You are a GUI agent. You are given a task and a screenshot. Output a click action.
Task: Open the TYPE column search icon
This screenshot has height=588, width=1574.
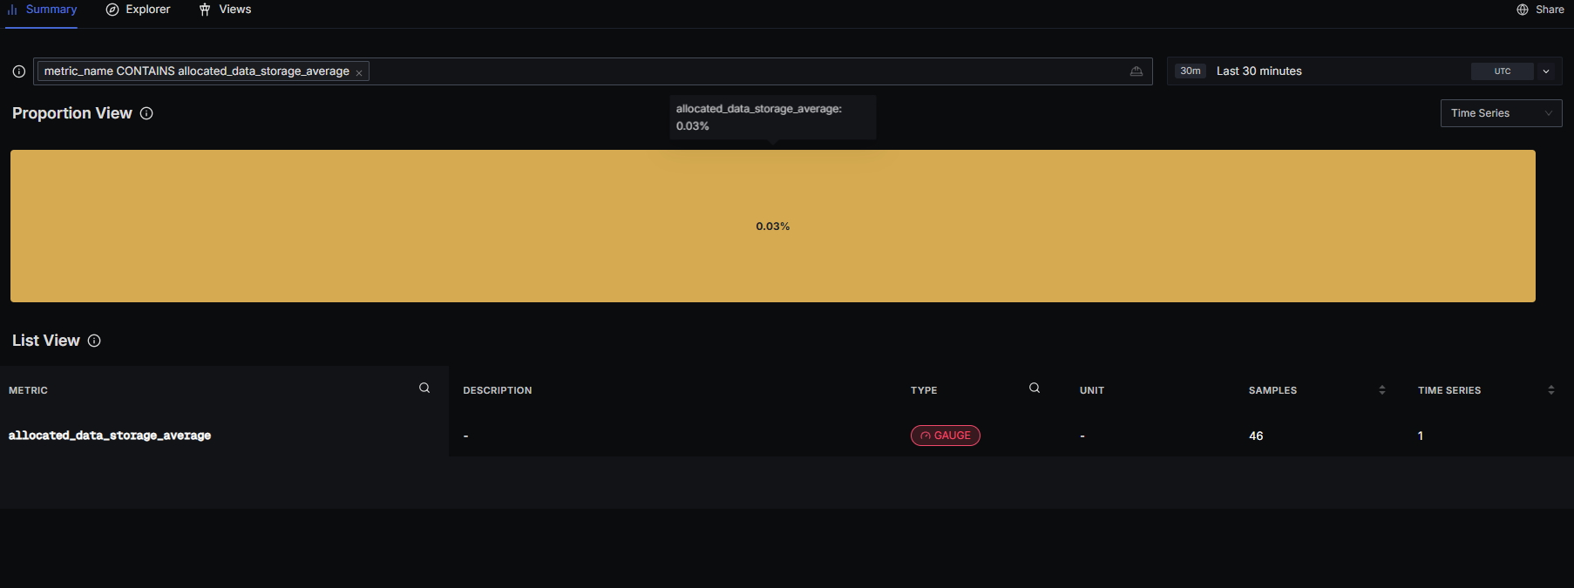pos(1035,389)
